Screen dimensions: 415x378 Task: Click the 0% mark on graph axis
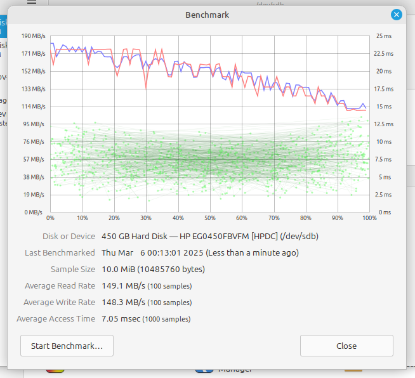51,218
